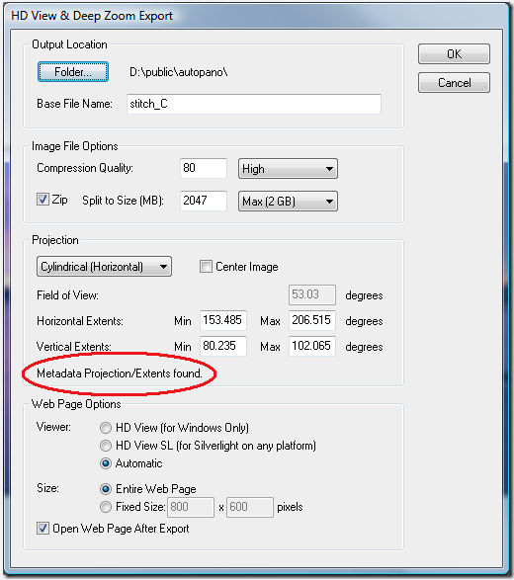The image size is (514, 580).
Task: Open the High quality preset dropdown
Action: tap(288, 169)
